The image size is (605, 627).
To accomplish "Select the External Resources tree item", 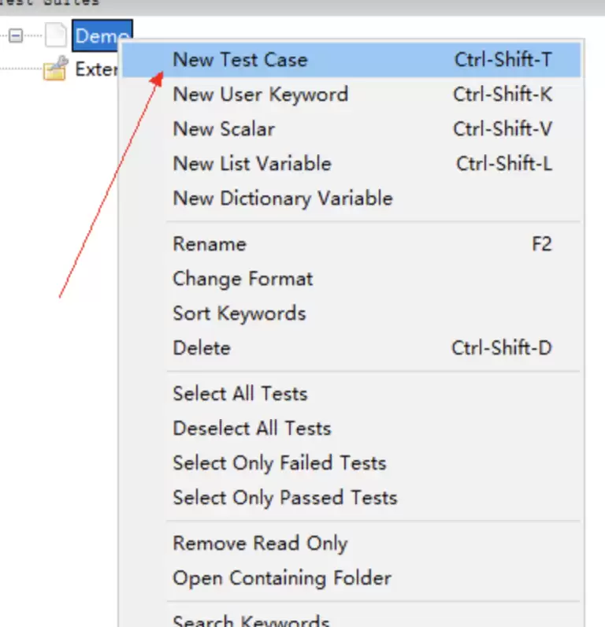I will click(96, 69).
